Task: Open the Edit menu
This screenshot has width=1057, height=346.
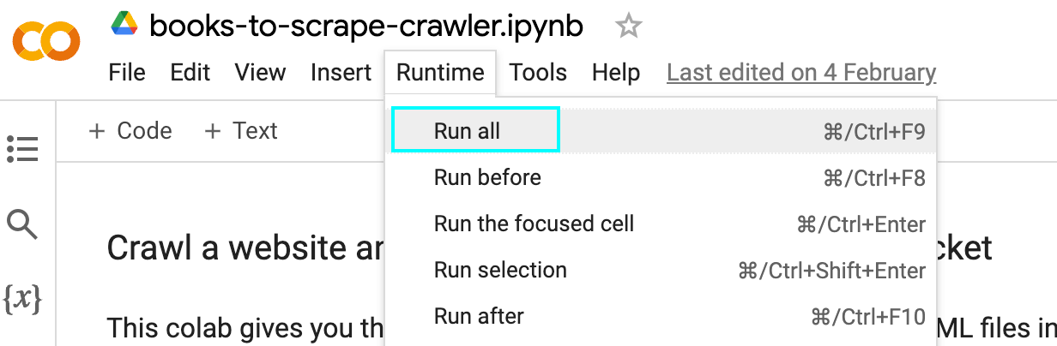Action: [x=190, y=73]
